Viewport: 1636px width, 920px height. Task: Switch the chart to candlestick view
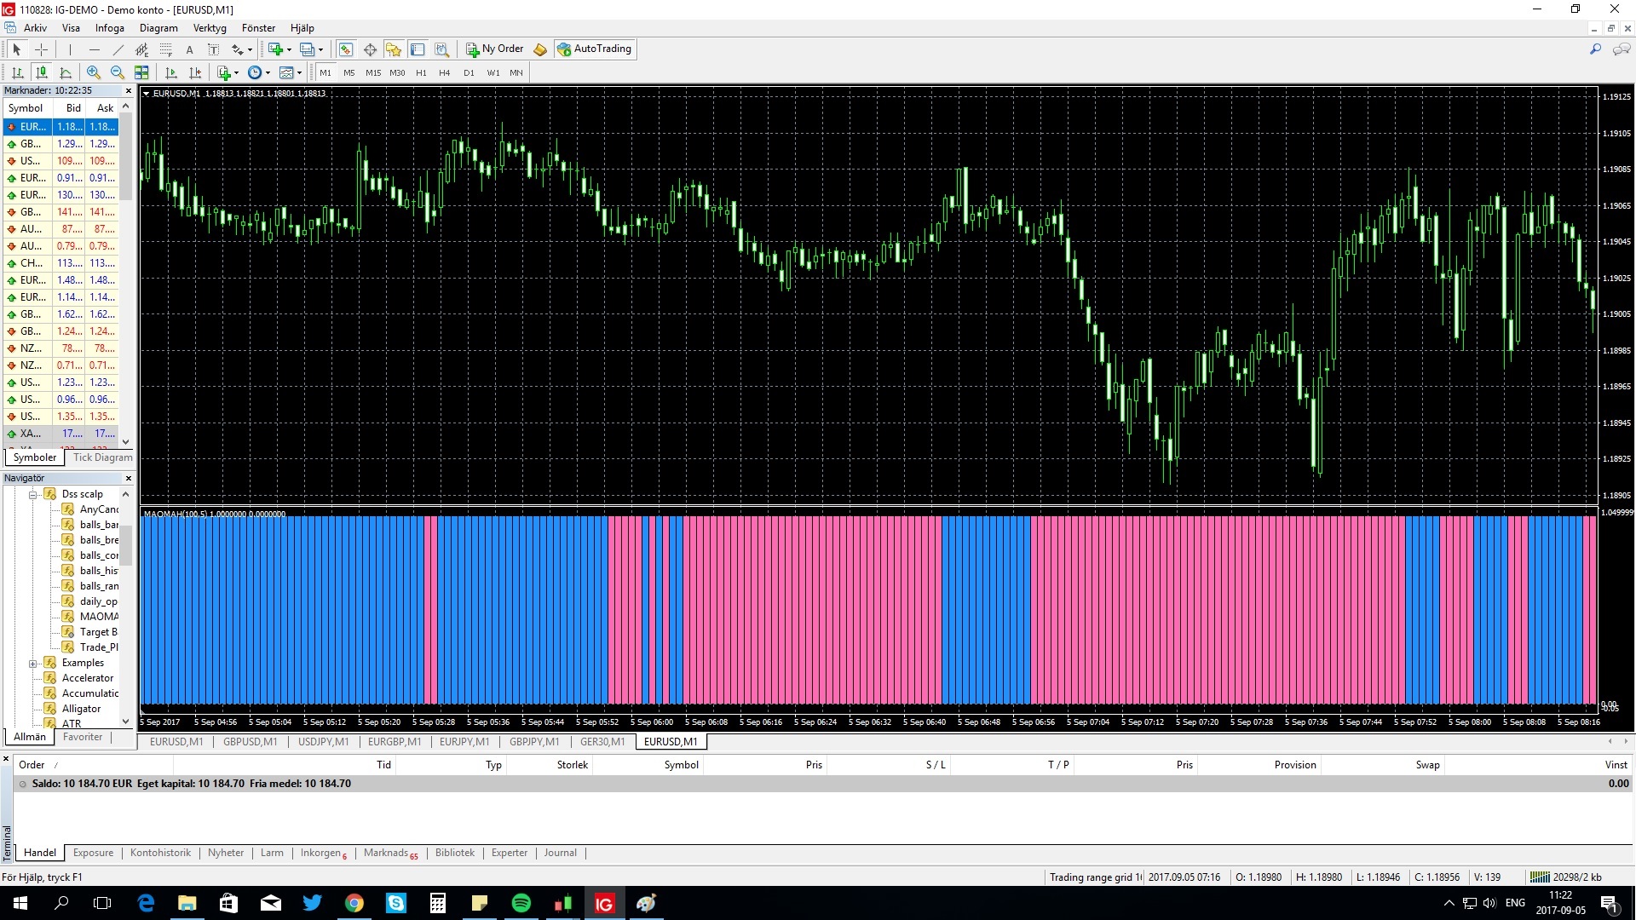click(42, 72)
